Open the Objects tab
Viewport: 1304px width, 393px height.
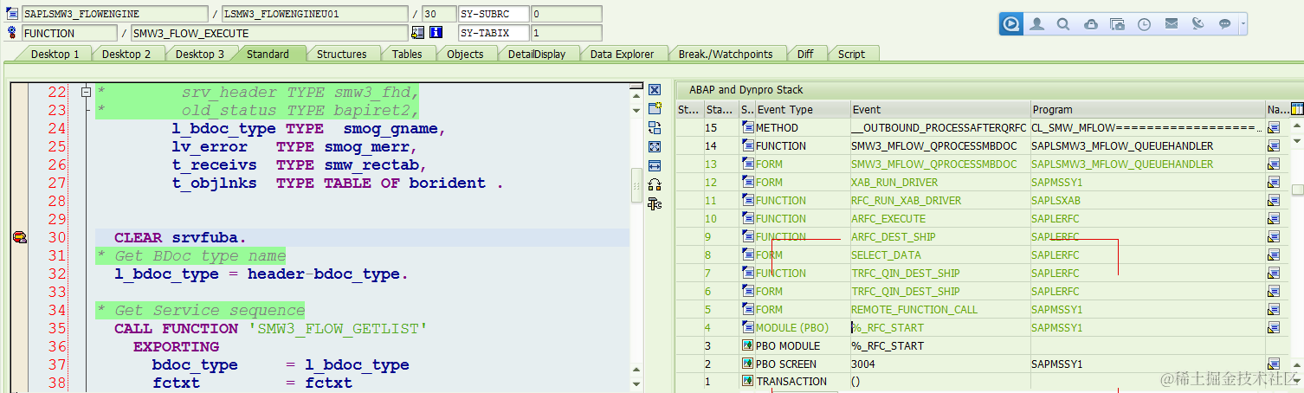click(x=465, y=54)
